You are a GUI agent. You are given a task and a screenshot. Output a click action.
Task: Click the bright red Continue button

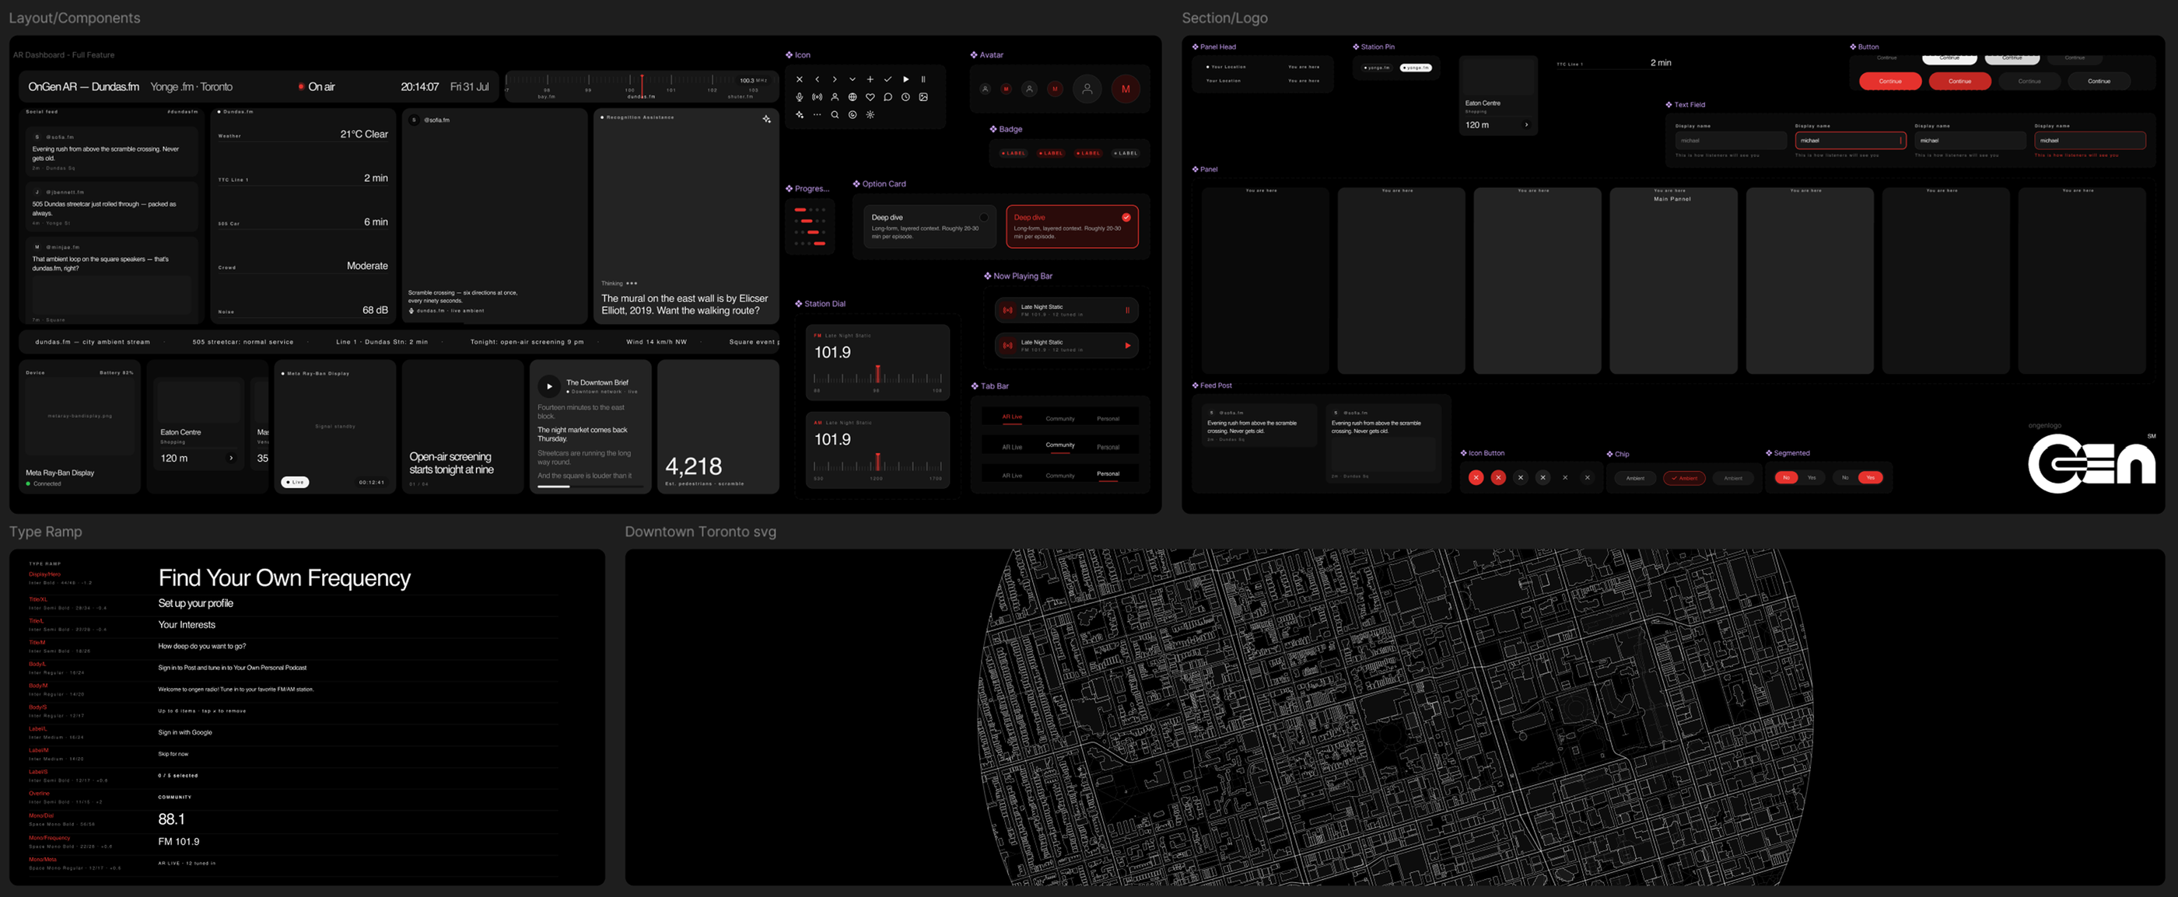(1890, 81)
